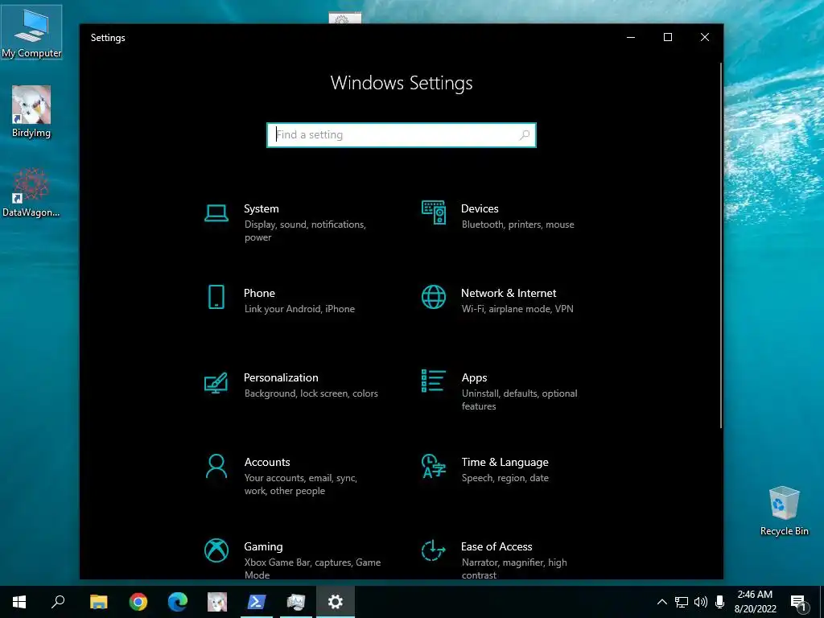Maximize the Settings window
The image size is (824, 618).
click(x=668, y=37)
